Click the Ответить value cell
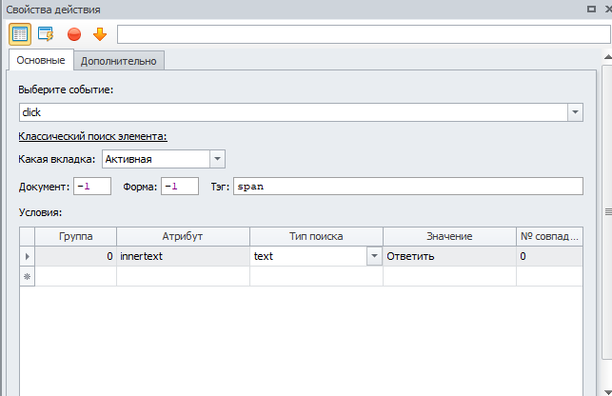612x396 pixels. (x=449, y=256)
